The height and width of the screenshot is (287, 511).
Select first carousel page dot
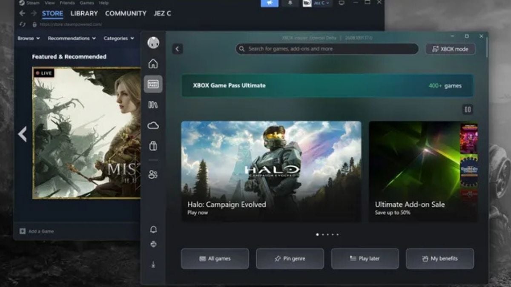pyautogui.click(x=317, y=234)
